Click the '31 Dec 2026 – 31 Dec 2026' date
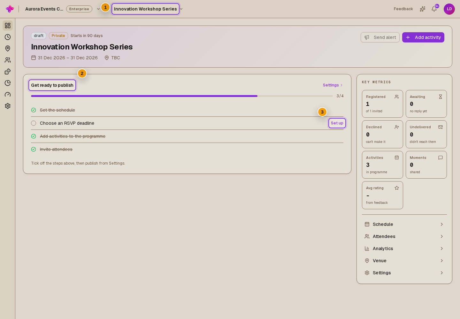Image resolution: width=460 pixels, height=319 pixels. point(68,58)
